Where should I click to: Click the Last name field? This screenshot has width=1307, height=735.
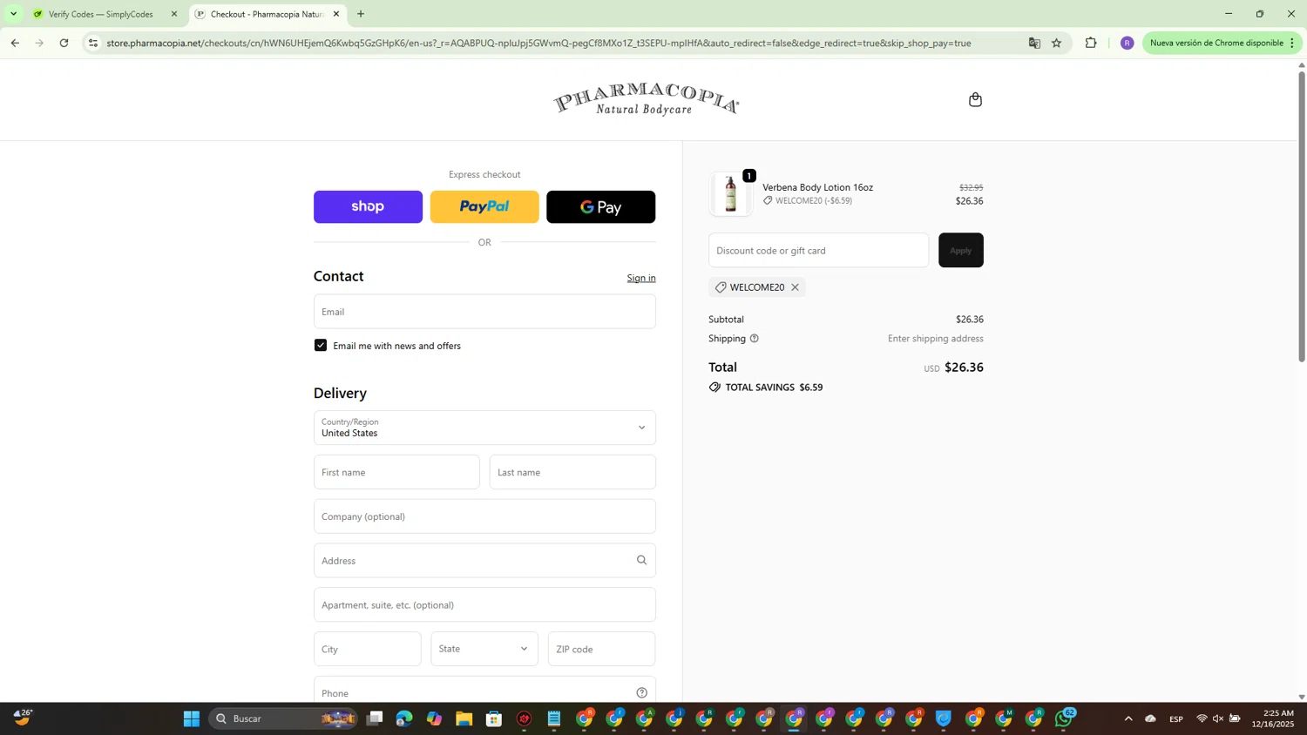click(572, 472)
